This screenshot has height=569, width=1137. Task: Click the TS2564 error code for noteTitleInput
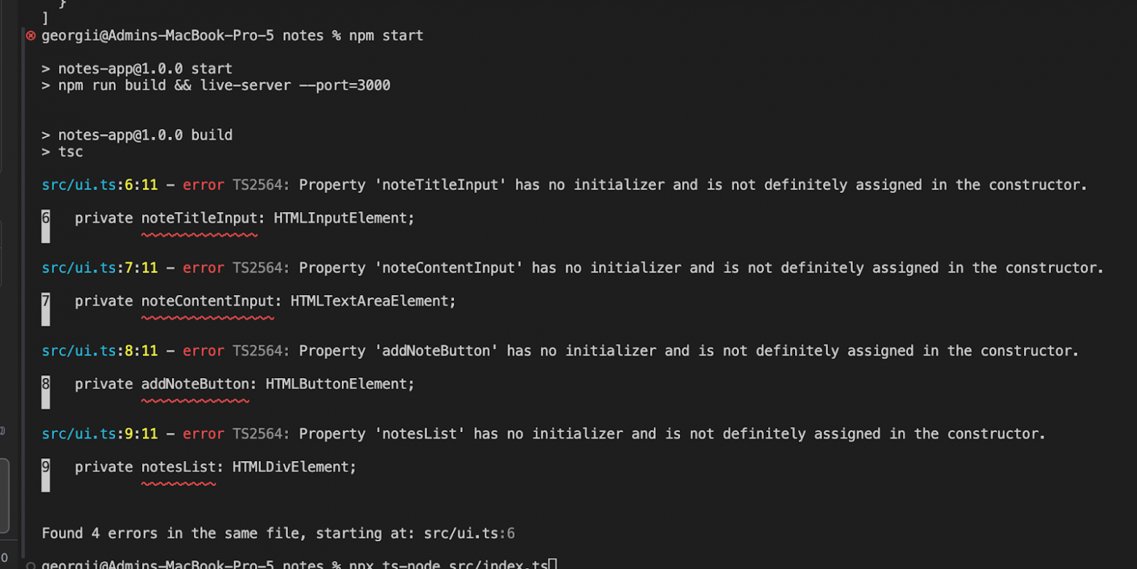[260, 185]
